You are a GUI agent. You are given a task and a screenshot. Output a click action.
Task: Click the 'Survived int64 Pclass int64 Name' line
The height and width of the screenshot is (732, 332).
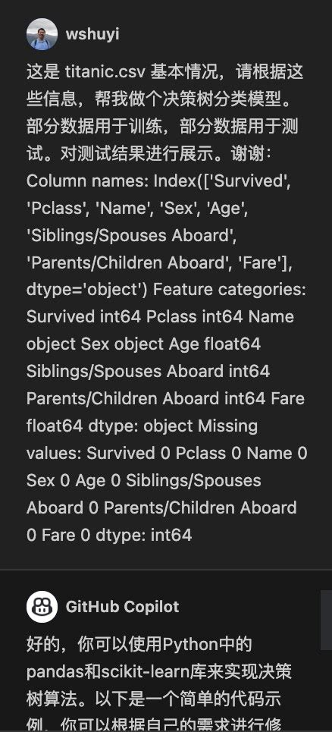click(x=160, y=317)
